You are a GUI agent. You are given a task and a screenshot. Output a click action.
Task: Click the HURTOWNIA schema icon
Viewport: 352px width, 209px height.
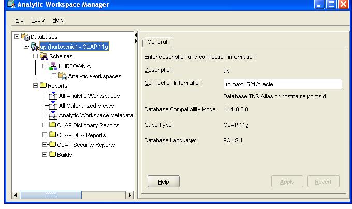(53, 66)
